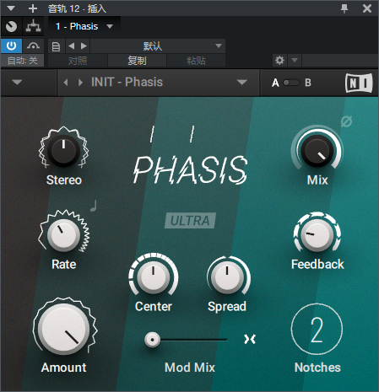The height and width of the screenshot is (392, 379).
Task: Open the preset file document icon
Action: 57,46
